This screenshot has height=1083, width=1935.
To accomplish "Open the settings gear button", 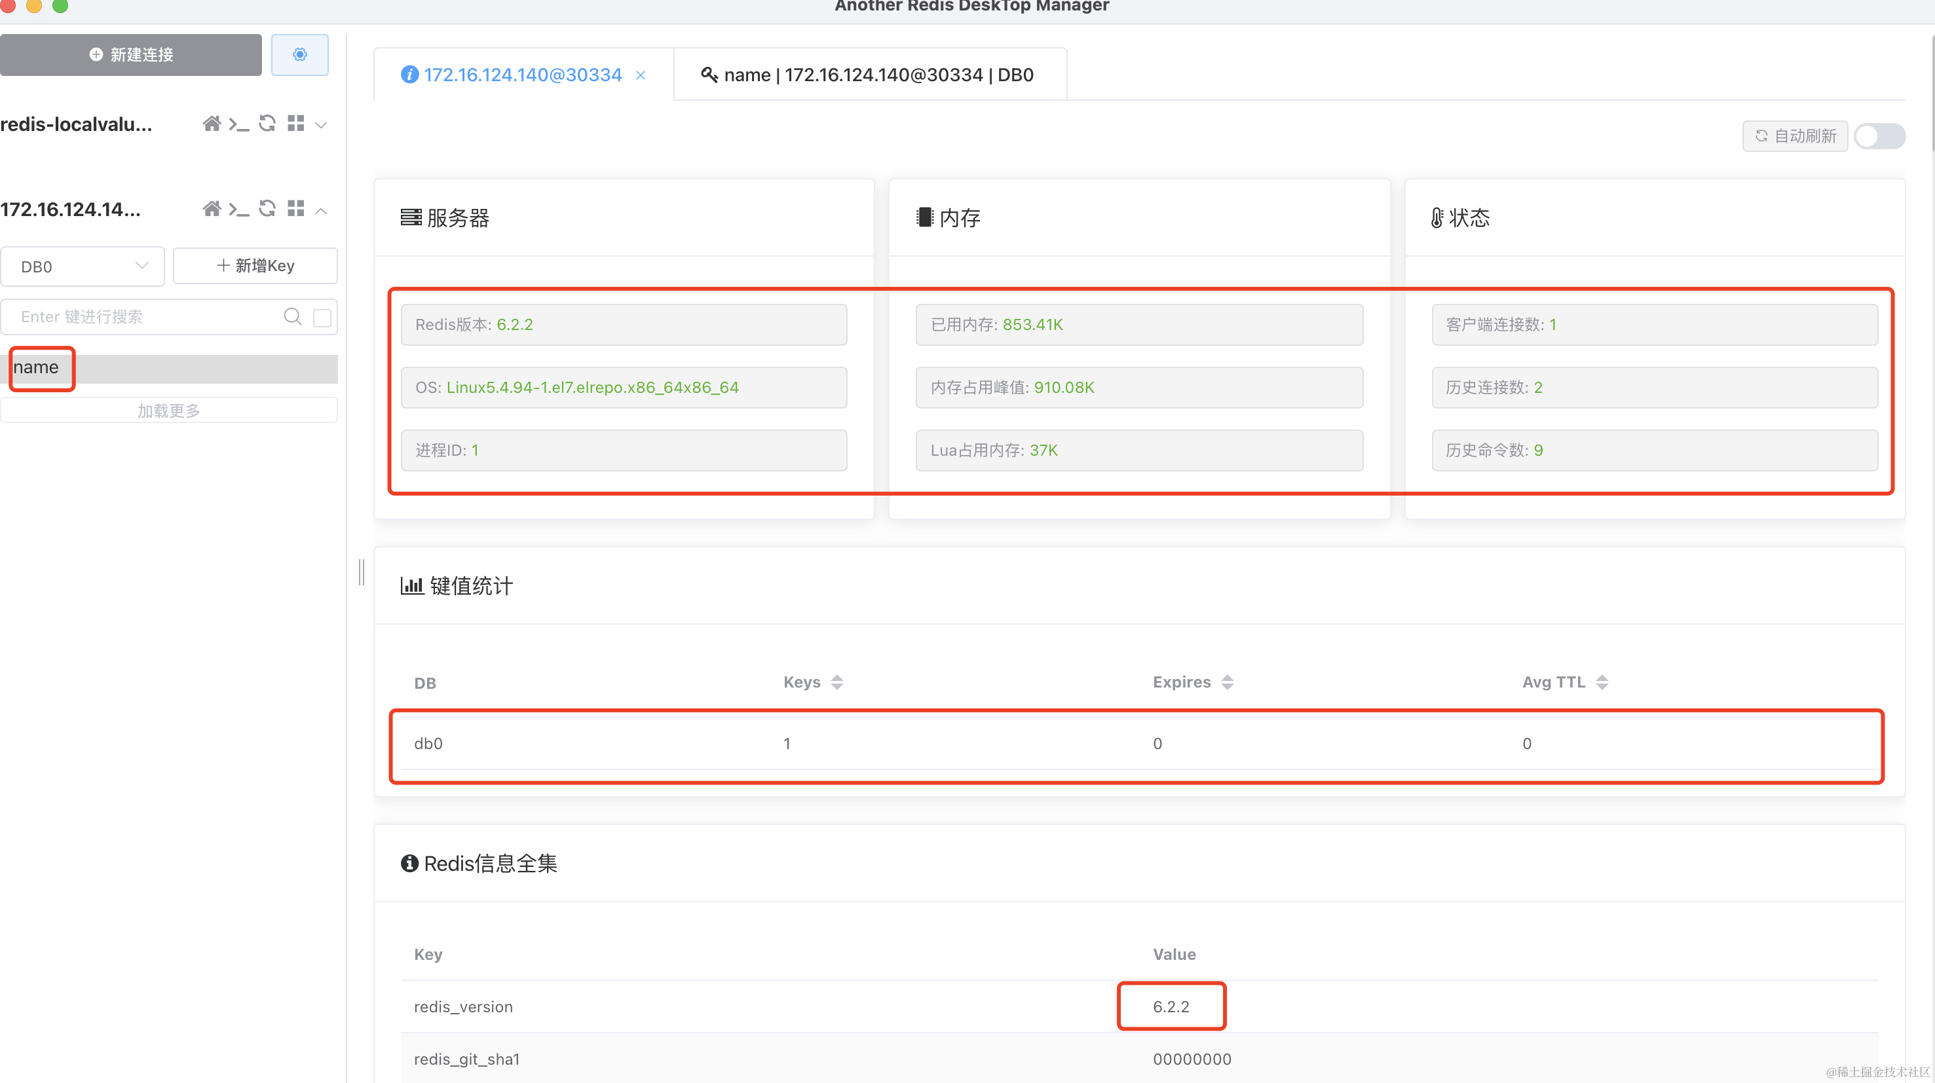I will [x=300, y=54].
